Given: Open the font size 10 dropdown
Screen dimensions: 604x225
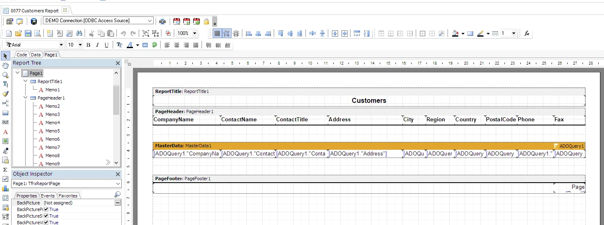Looking at the screenshot, I should pos(80,45).
